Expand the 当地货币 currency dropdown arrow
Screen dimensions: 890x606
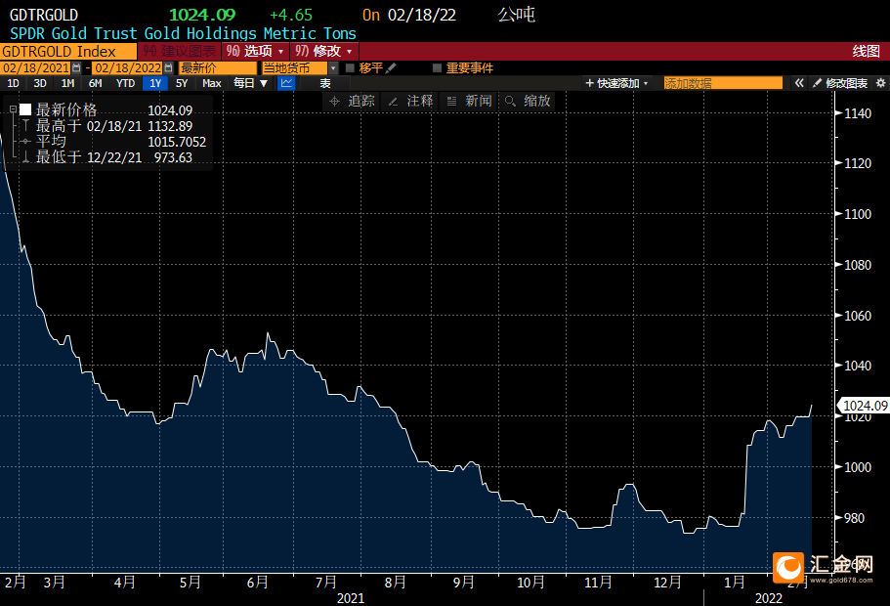333,68
